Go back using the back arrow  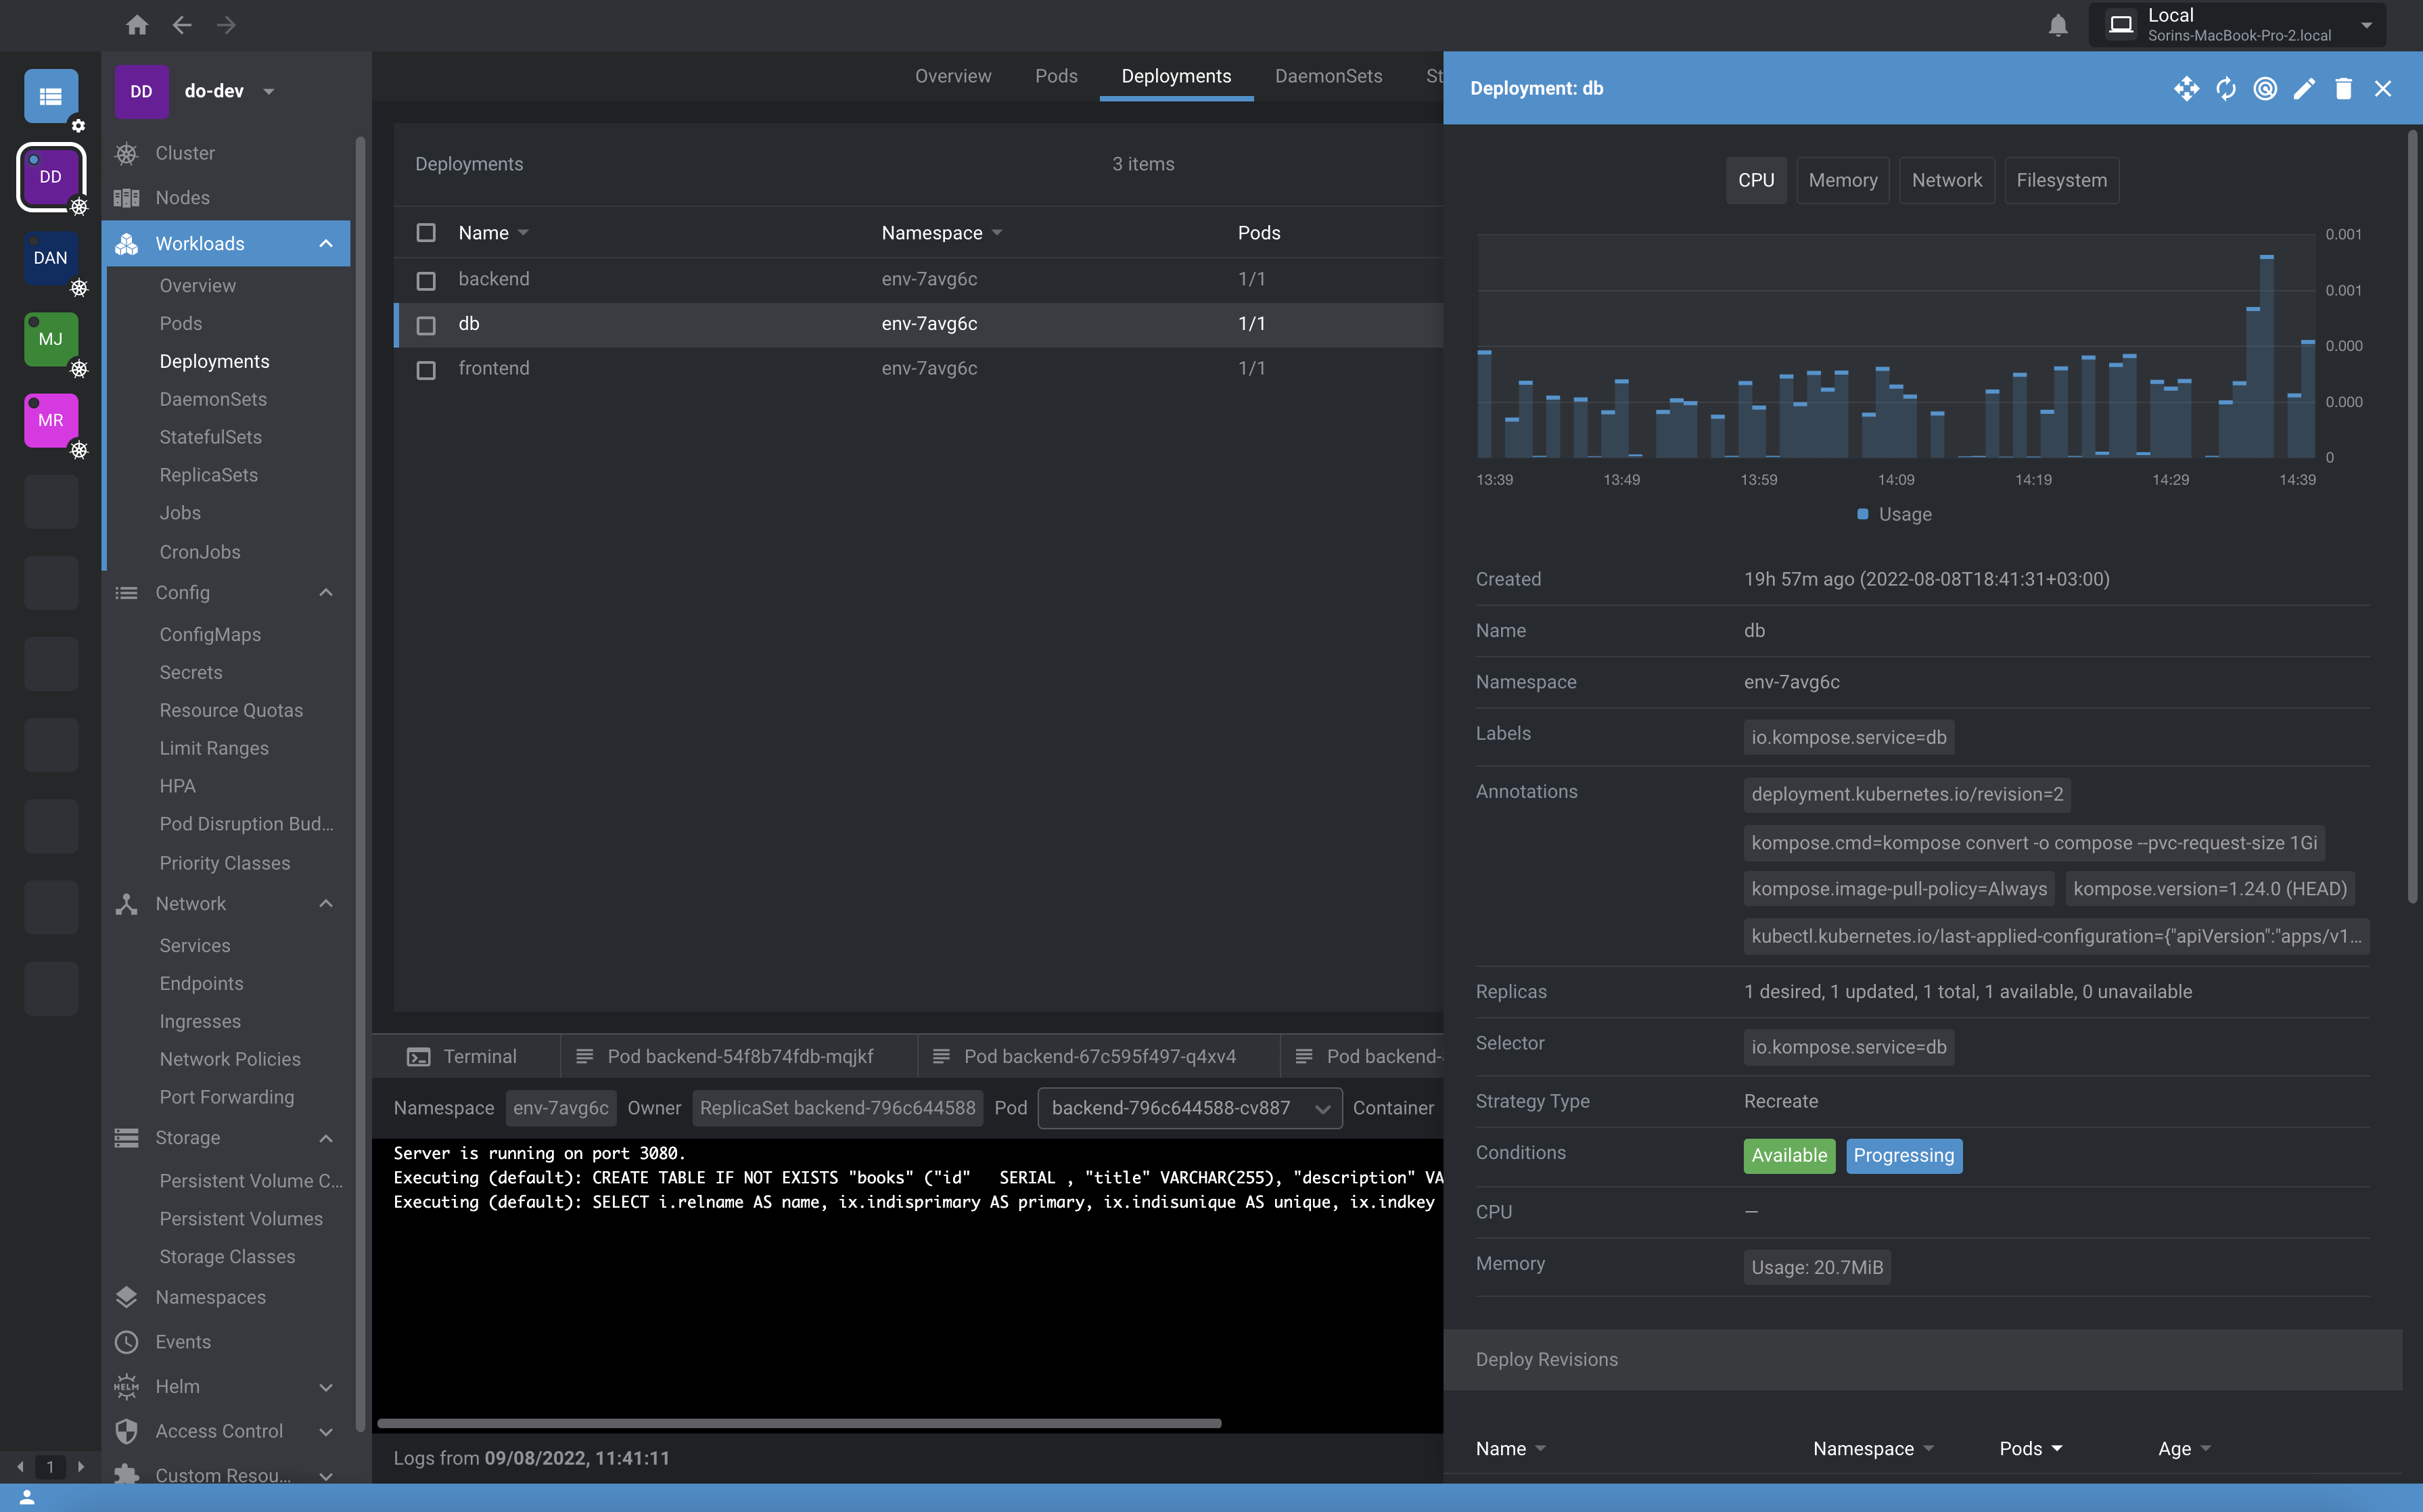[x=181, y=25]
